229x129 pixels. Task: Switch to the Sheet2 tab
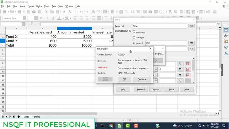point(37,116)
